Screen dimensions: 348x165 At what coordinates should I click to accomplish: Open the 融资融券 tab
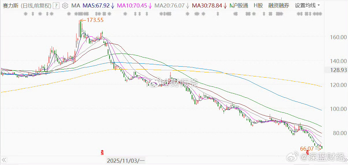278,5
